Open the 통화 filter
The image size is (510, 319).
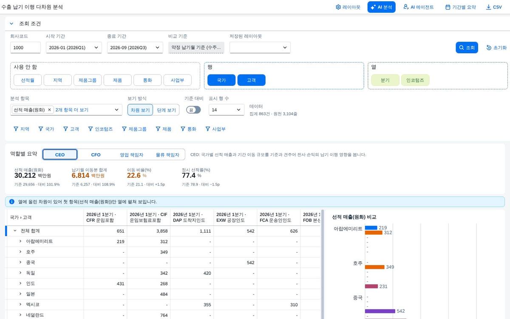click(188, 129)
